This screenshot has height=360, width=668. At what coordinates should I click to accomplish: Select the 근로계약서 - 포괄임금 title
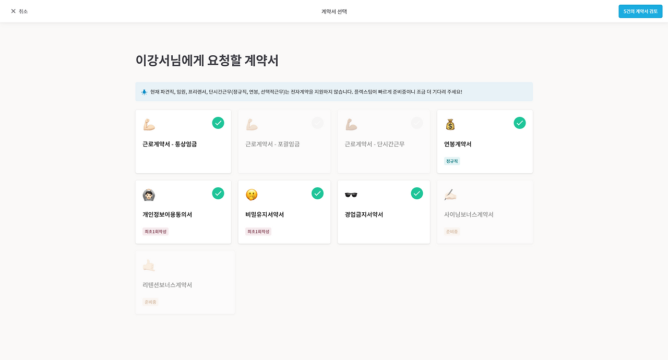pyautogui.click(x=272, y=144)
